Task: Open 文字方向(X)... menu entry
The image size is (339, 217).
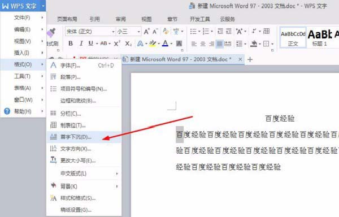Action: tap(84, 149)
